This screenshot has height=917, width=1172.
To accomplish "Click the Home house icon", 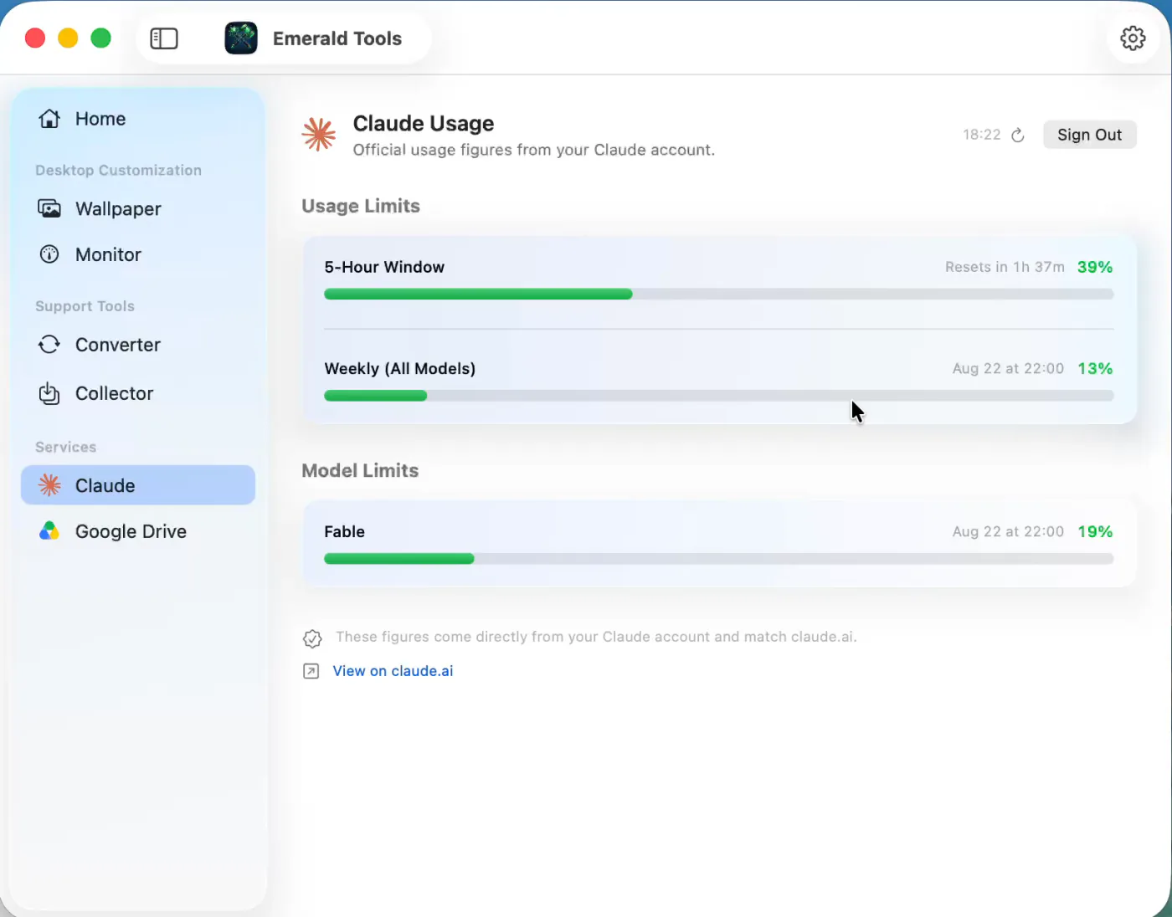I will (x=49, y=119).
